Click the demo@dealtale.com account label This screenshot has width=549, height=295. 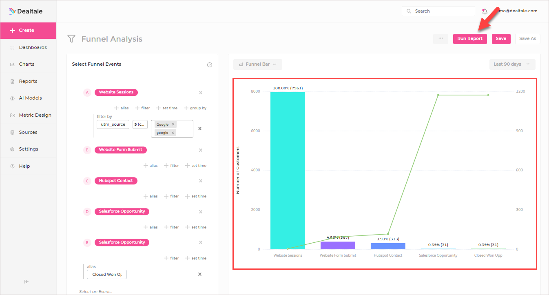[x=515, y=11]
